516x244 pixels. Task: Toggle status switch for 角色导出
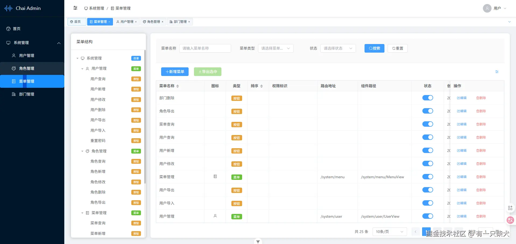coord(427,111)
